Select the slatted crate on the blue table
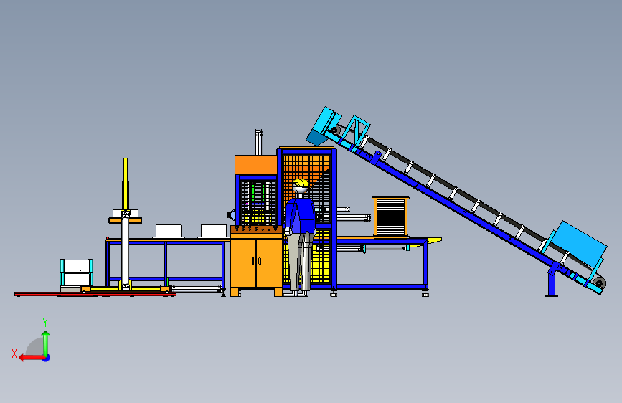This screenshot has height=403, width=622. tap(391, 217)
